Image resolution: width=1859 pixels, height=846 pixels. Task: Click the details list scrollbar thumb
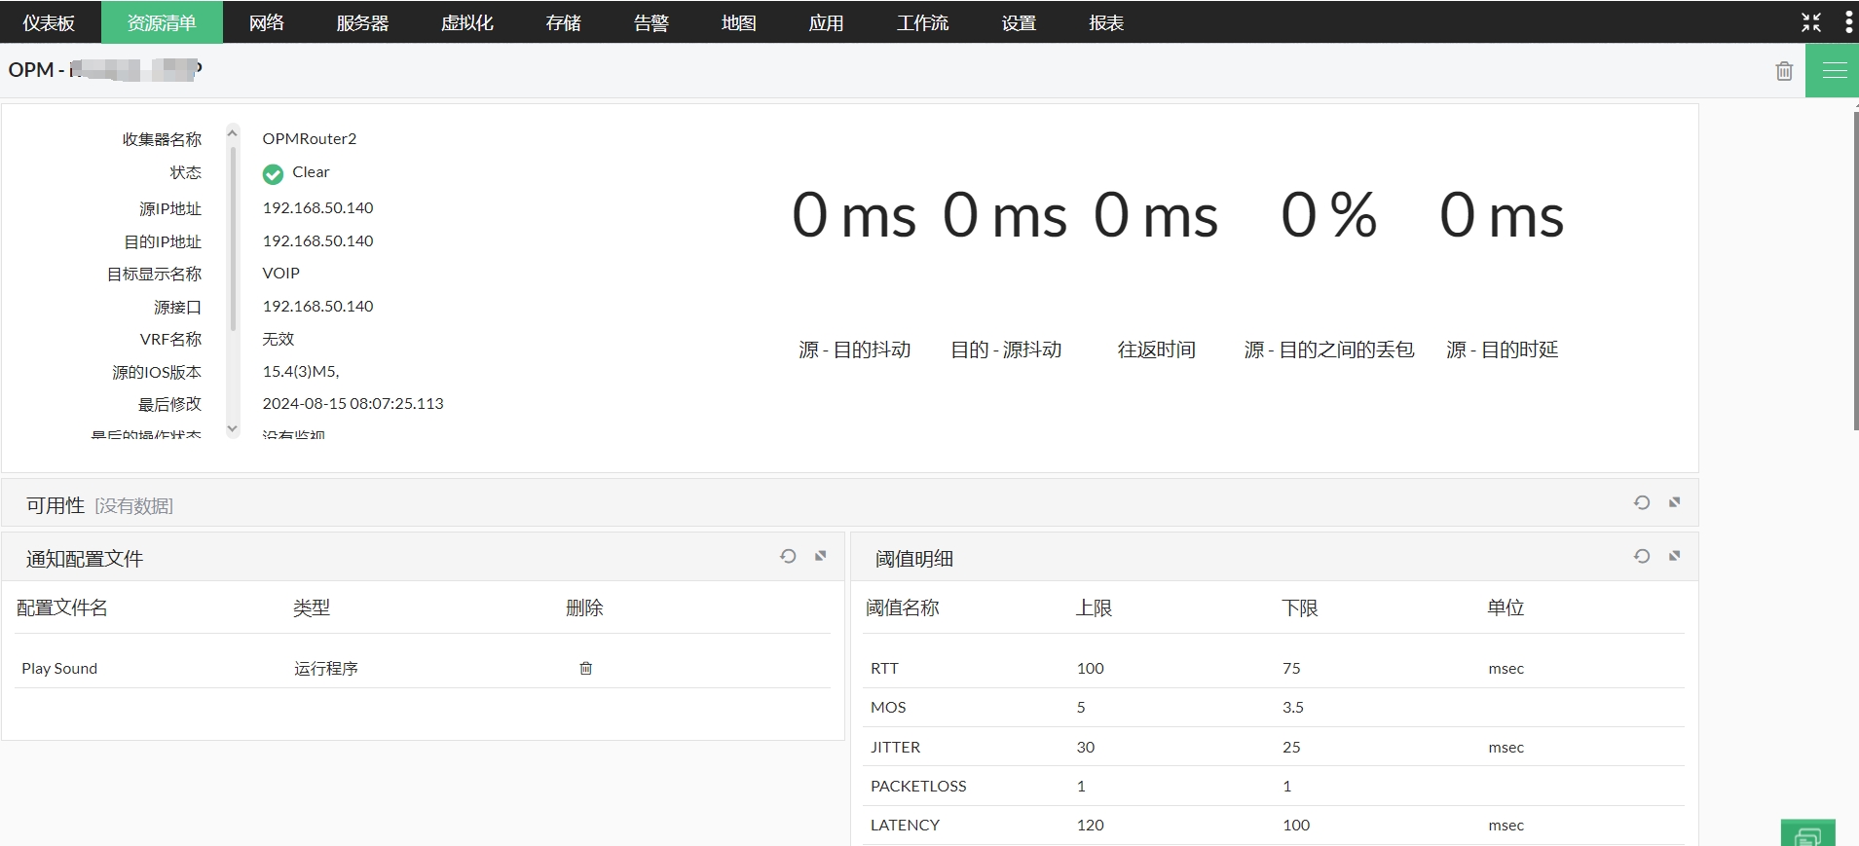coord(233,239)
